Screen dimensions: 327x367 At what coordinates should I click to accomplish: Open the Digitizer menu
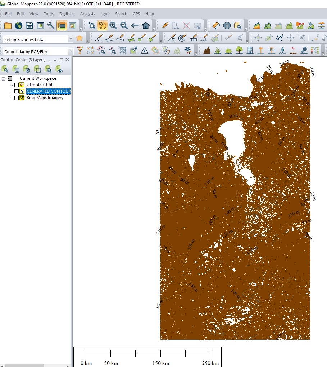pos(67,14)
